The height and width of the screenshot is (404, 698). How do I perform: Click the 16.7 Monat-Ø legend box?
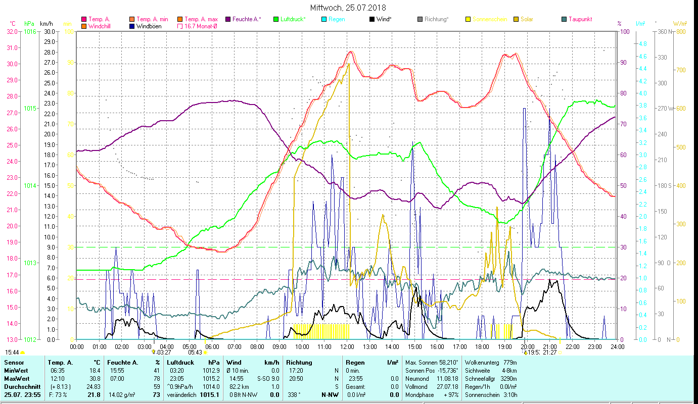coord(179,26)
